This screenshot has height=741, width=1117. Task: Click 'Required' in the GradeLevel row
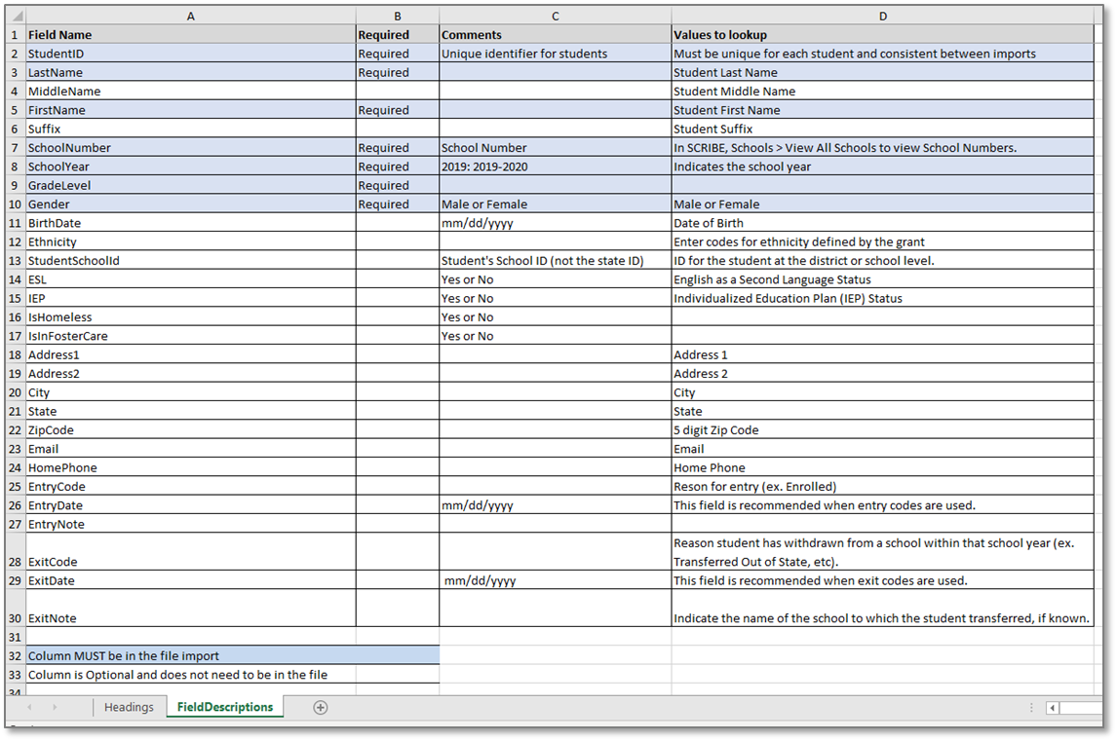(398, 185)
